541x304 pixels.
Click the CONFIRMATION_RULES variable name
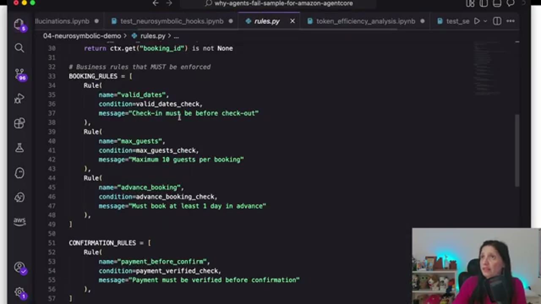[102, 243]
